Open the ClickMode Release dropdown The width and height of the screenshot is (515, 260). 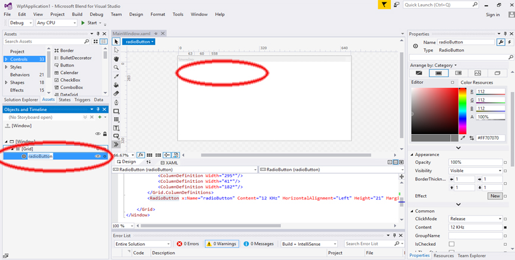475,218
